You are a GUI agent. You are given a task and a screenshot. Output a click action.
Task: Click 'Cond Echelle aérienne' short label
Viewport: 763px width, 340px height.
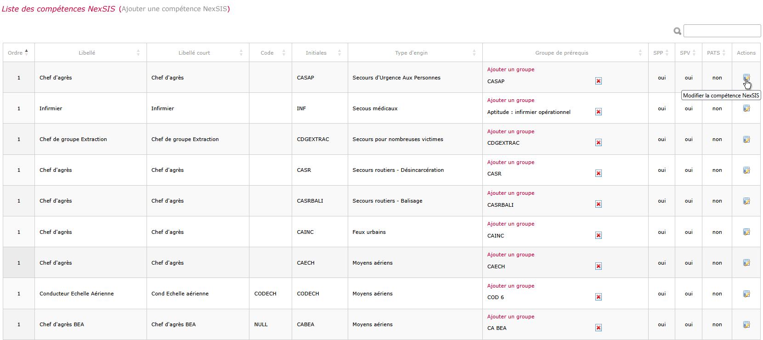point(180,294)
